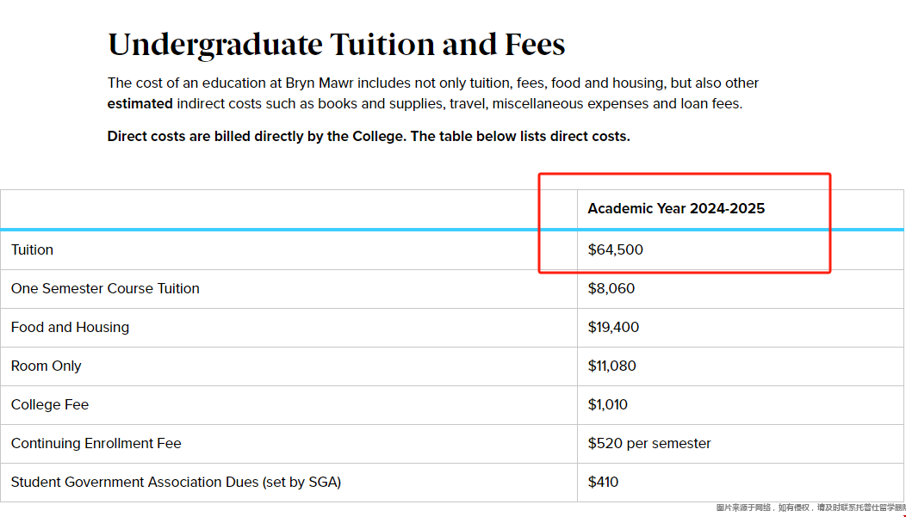Click the Undergraduate Tuition and Fees heading
This screenshot has width=906, height=517.
[x=336, y=45]
